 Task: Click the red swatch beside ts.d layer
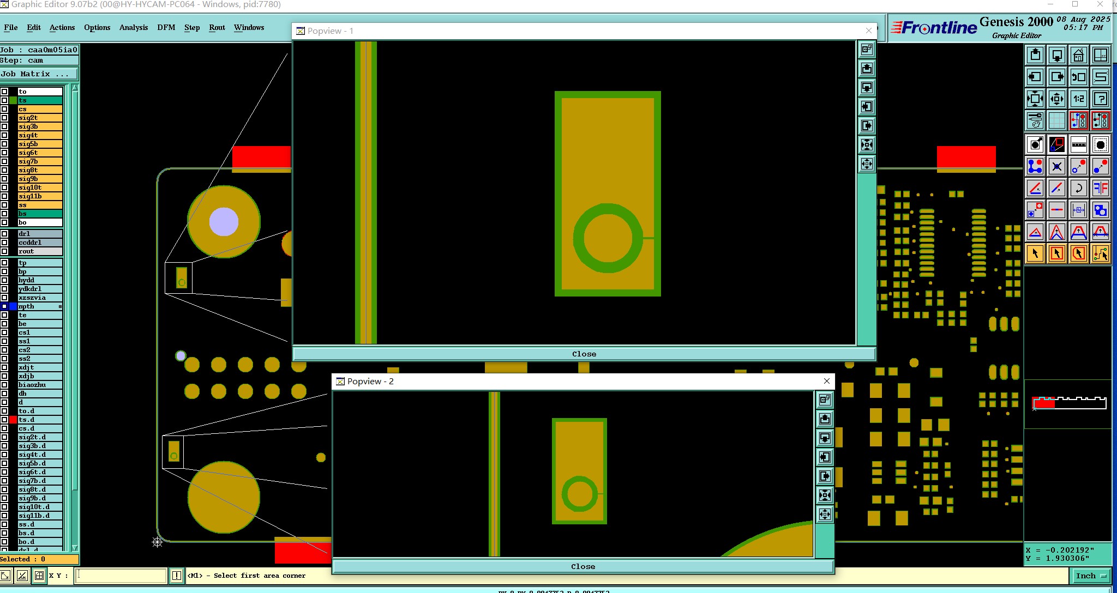(x=13, y=420)
